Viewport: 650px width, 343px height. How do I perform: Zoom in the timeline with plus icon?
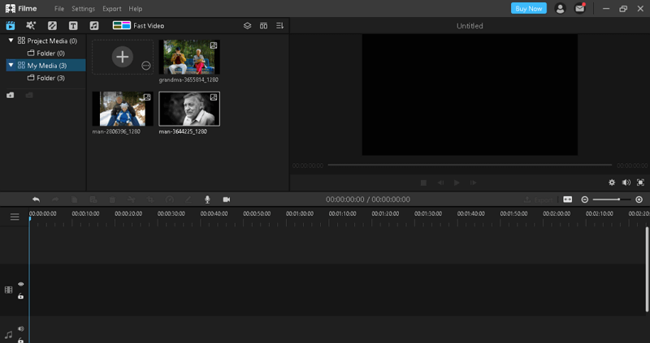coord(639,199)
